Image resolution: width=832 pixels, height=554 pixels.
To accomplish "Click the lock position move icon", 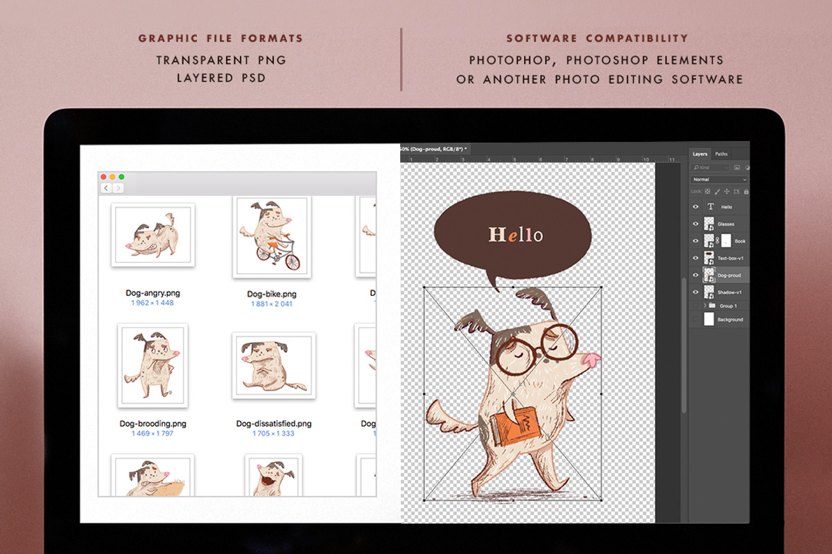I will tap(727, 192).
